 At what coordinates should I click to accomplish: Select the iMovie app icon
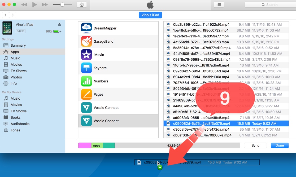point(86,55)
